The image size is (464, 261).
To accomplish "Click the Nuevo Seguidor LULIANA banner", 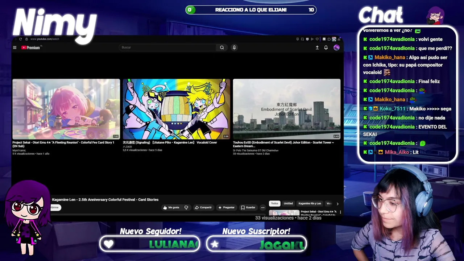I will pos(150,244).
